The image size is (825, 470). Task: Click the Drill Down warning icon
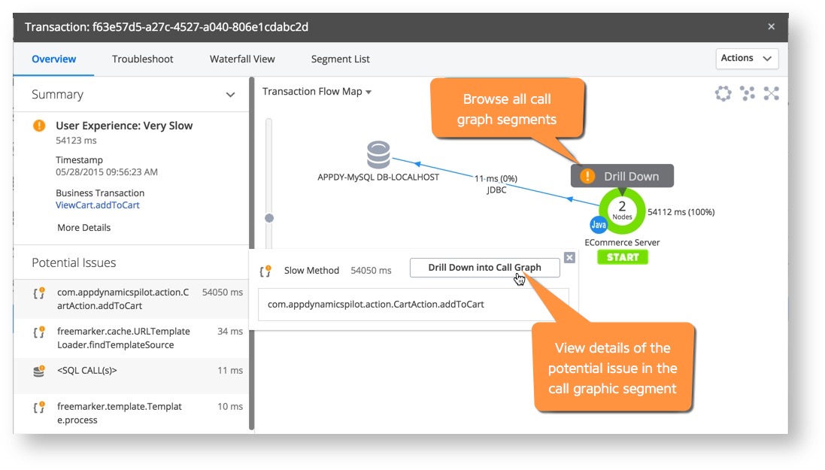coord(587,176)
